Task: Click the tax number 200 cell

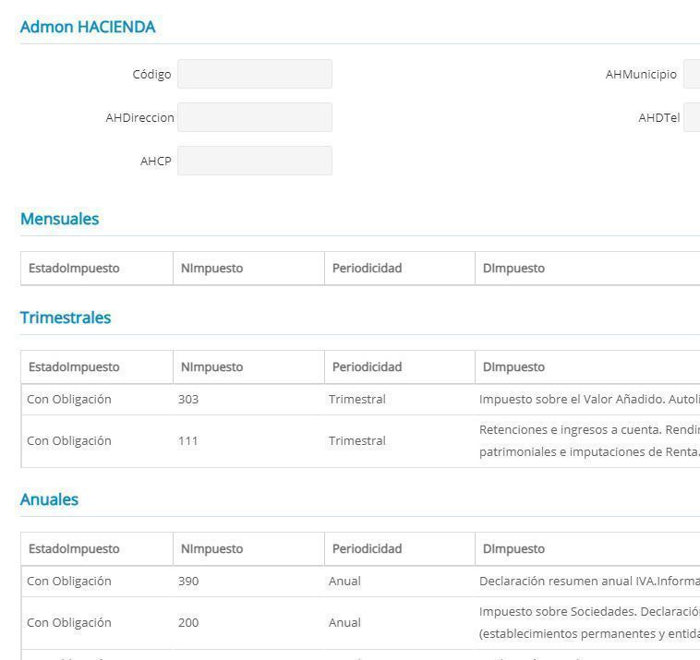Action: [x=188, y=623]
